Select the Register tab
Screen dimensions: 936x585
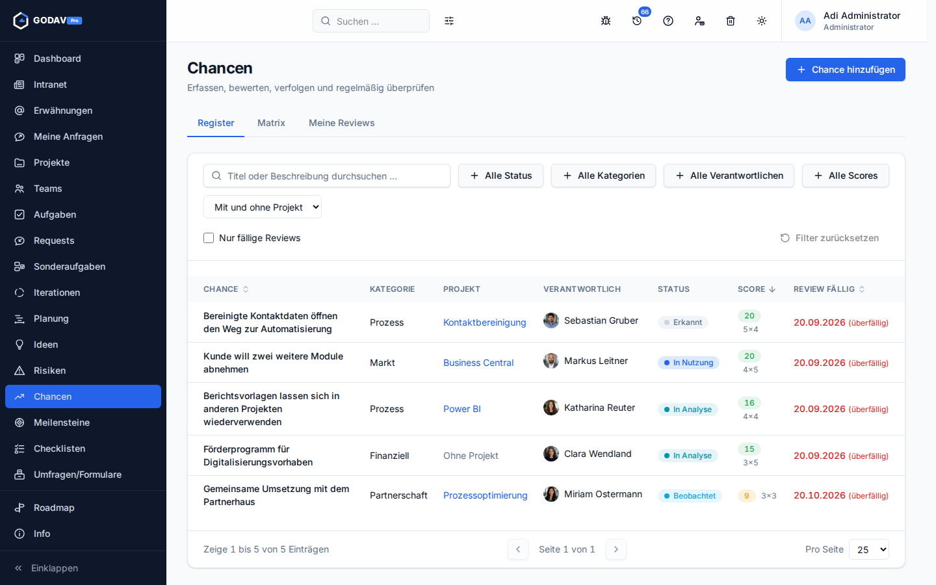(x=216, y=123)
